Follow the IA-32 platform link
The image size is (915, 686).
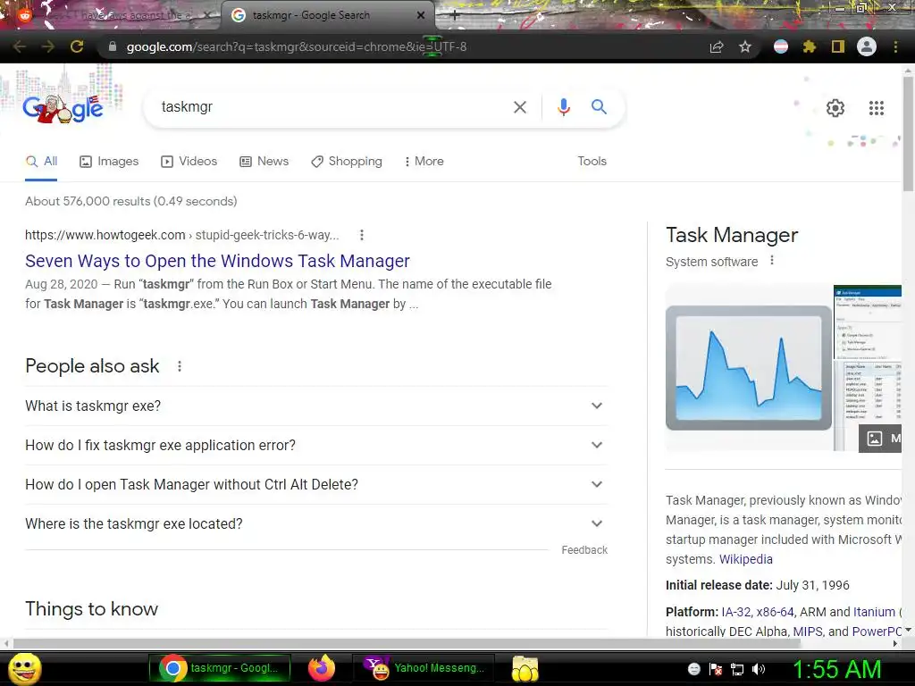click(x=736, y=612)
